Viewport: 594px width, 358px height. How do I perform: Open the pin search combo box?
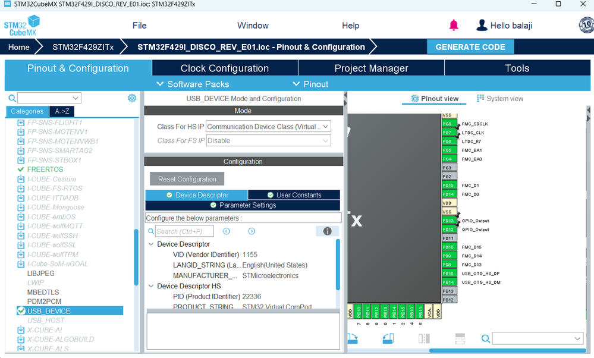coord(537,338)
